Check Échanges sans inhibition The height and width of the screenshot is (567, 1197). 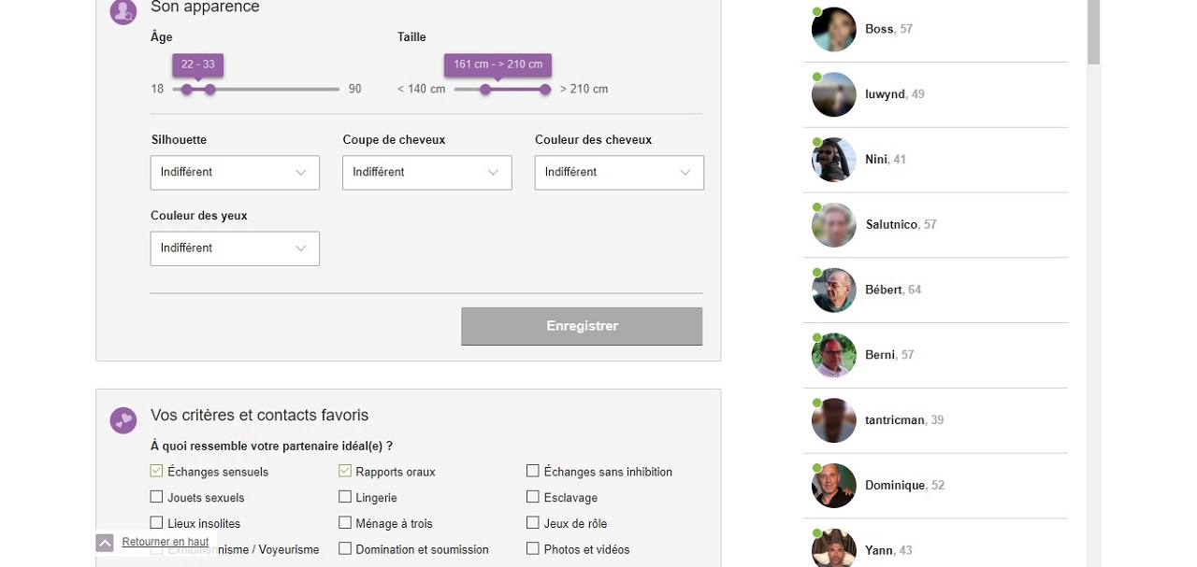[x=532, y=471]
